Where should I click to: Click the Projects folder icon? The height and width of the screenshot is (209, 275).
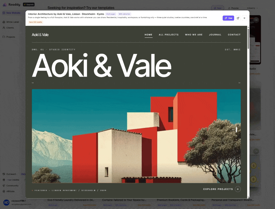pos(4,37)
